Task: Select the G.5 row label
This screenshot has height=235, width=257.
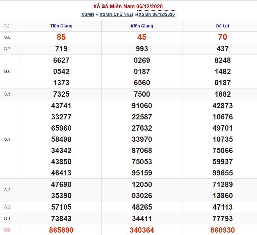Action: tap(7, 94)
